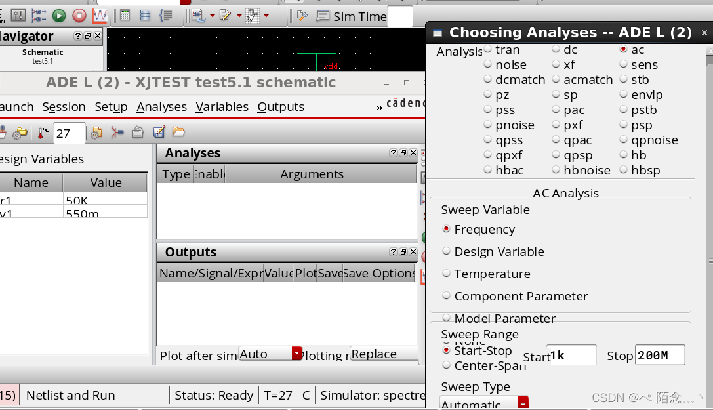Click the Value column header in Design Variables
Screen dimensions: 713x410
click(x=106, y=182)
